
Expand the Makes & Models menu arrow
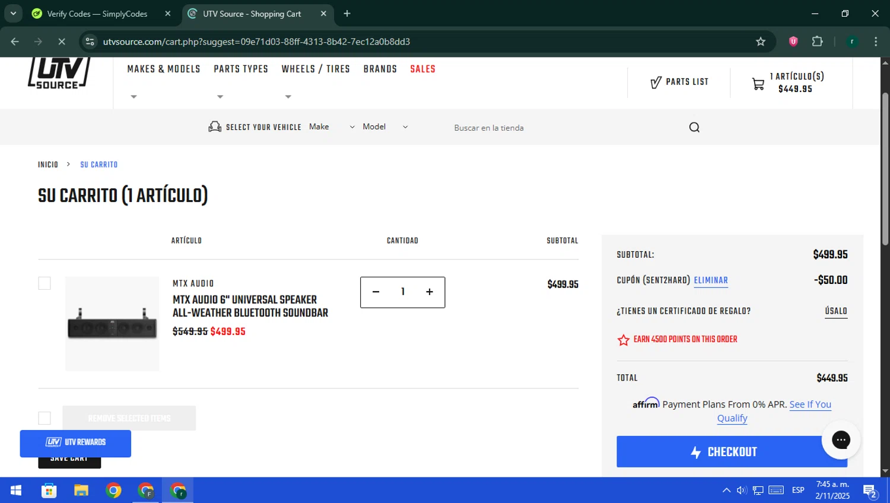point(133,97)
